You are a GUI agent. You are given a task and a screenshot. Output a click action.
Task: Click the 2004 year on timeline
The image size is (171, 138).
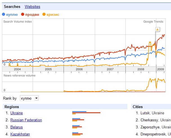pos(17,69)
